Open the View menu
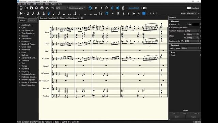Image resolution: width=218 pixels, height=123 pixels. coord(29,4)
